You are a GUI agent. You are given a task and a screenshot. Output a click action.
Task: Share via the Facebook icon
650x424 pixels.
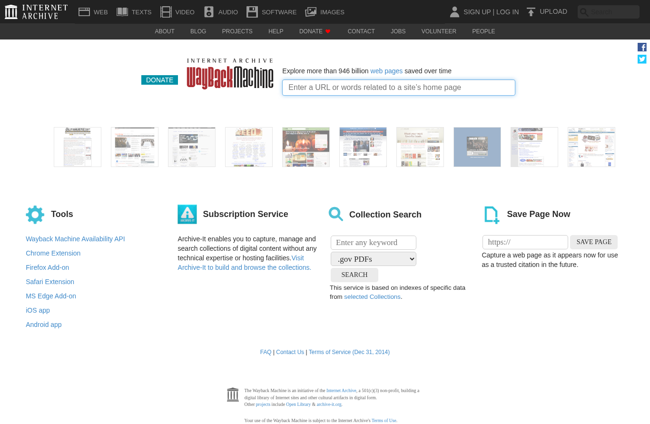pos(642,47)
